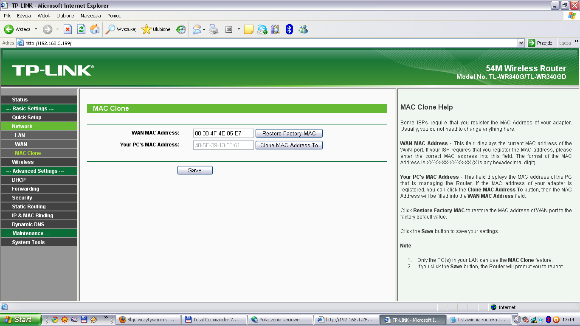The image size is (580, 326).
Task: Open the Ulubione menu in the menu bar
Action: click(65, 16)
